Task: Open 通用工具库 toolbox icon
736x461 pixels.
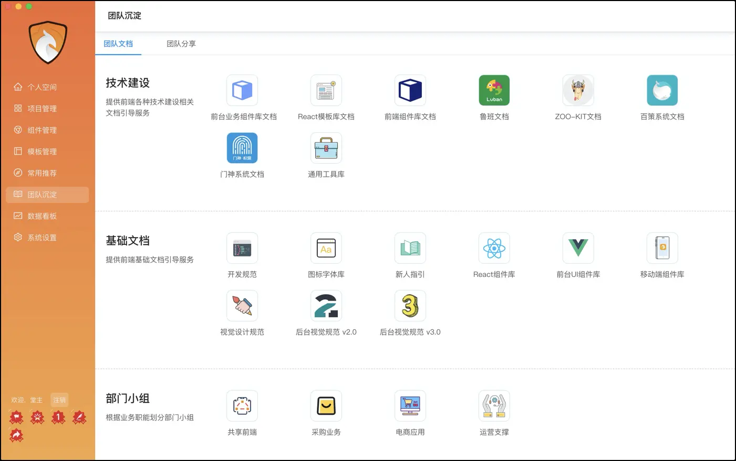Action: (326, 148)
